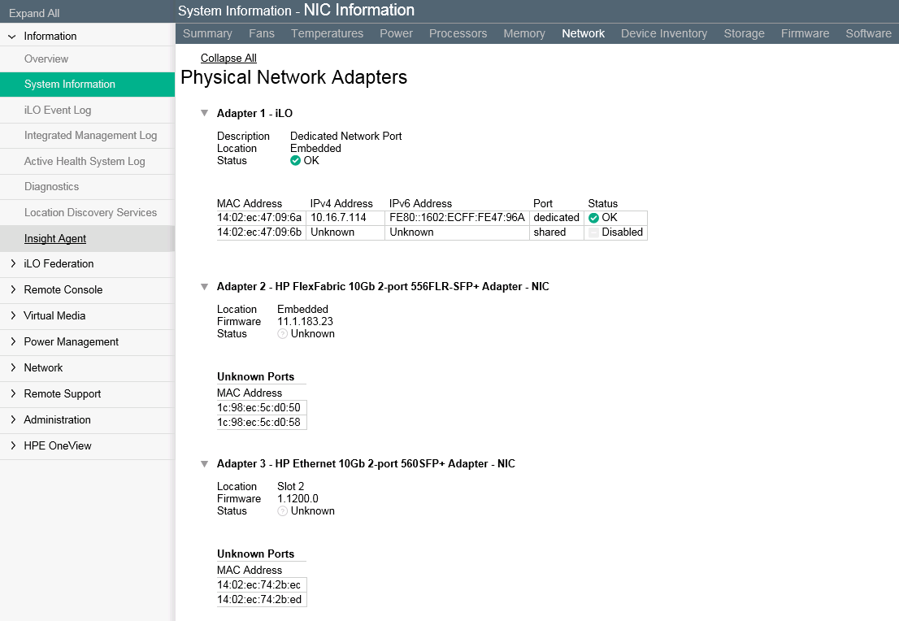Open the Processors tab
Viewport: 899px width, 621px height.
458,33
